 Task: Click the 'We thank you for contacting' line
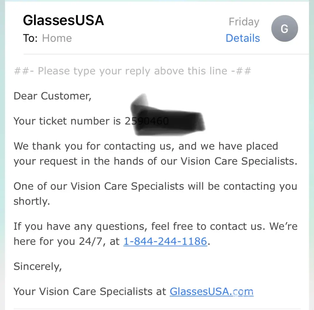coord(146,146)
